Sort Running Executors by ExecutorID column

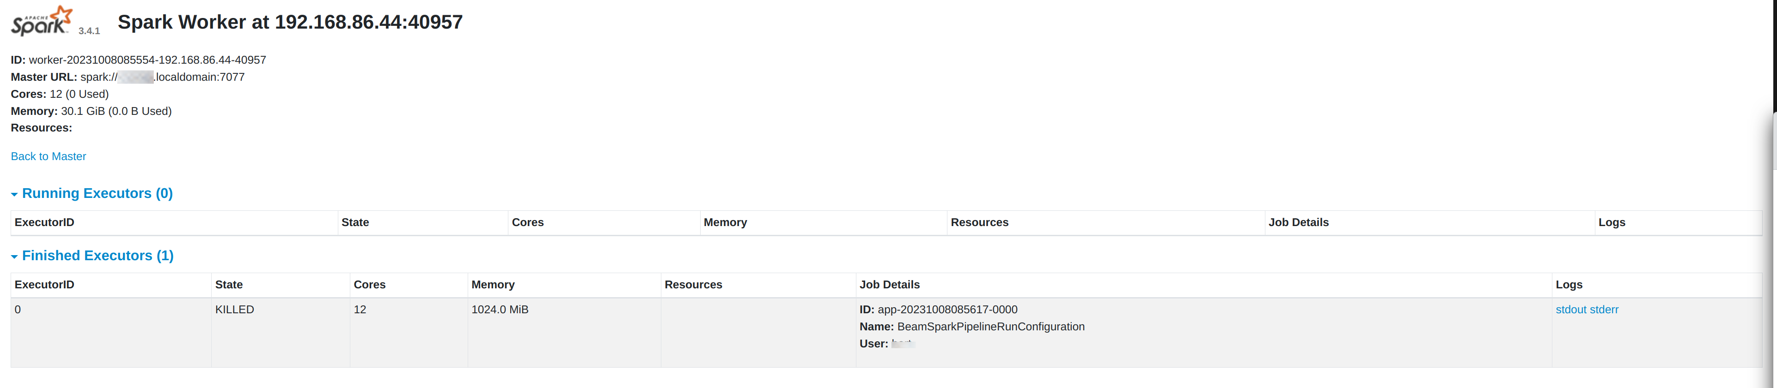click(x=44, y=222)
